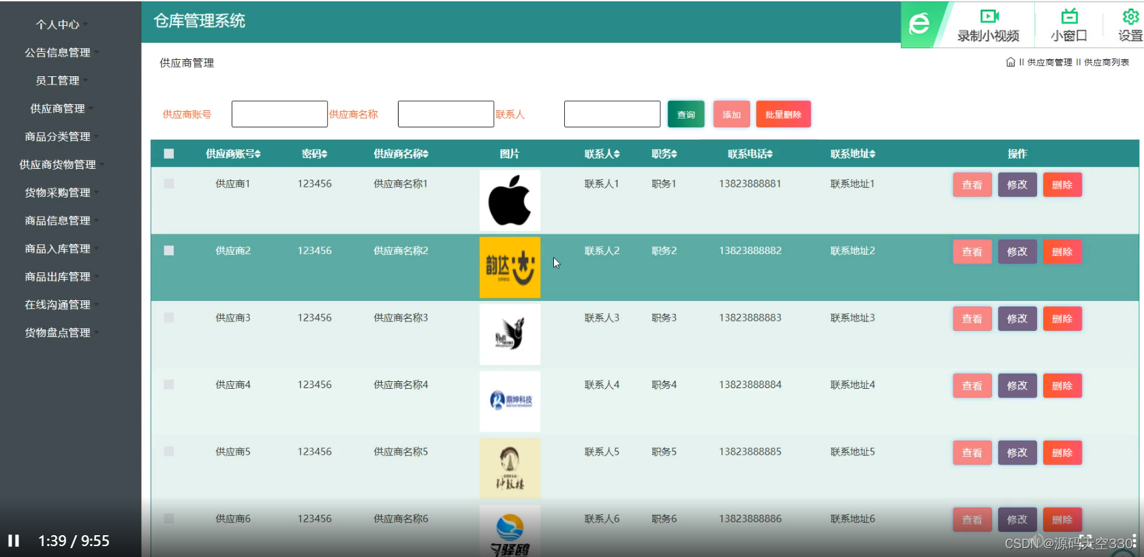Check the checkbox for 供应商1 row
Viewport: 1144px width, 557px height.
[x=169, y=184]
